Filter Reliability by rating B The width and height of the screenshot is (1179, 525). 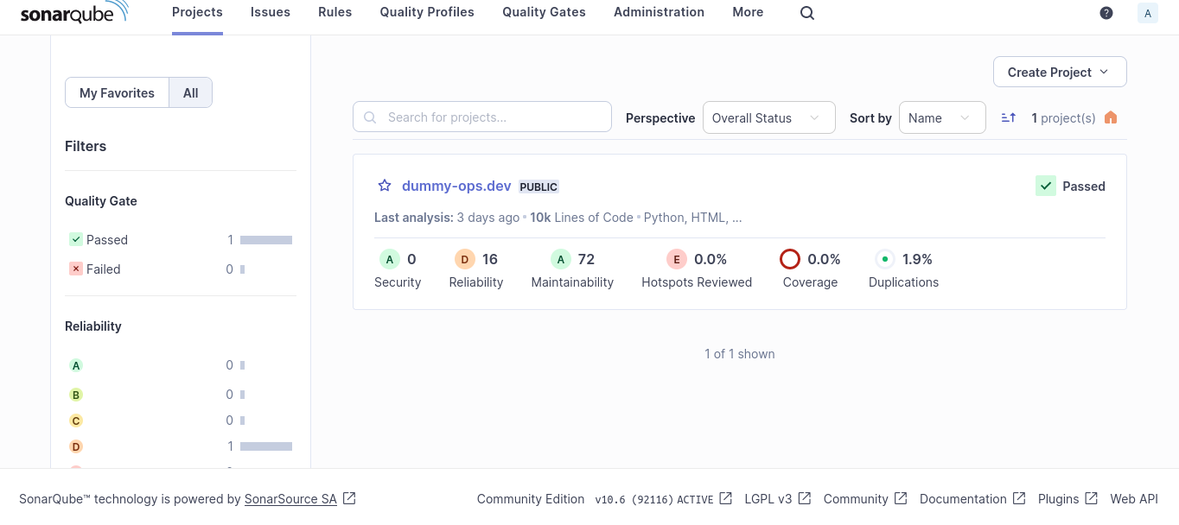pyautogui.click(x=181, y=395)
